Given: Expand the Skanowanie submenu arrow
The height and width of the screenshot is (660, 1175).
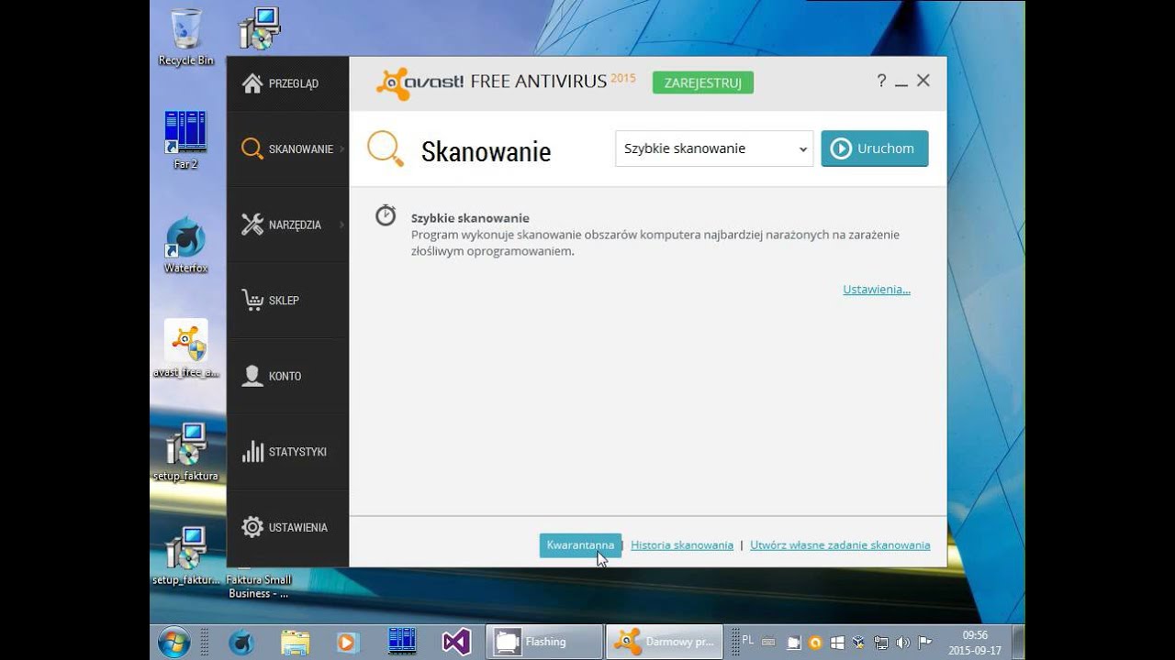Looking at the screenshot, I should (x=342, y=148).
